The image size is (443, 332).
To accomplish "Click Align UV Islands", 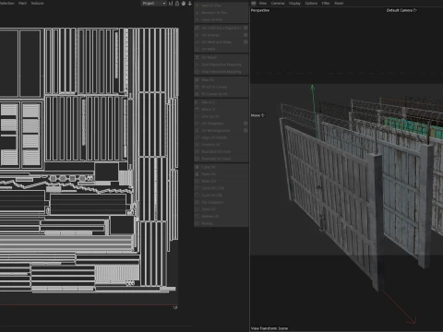I will [x=221, y=137].
